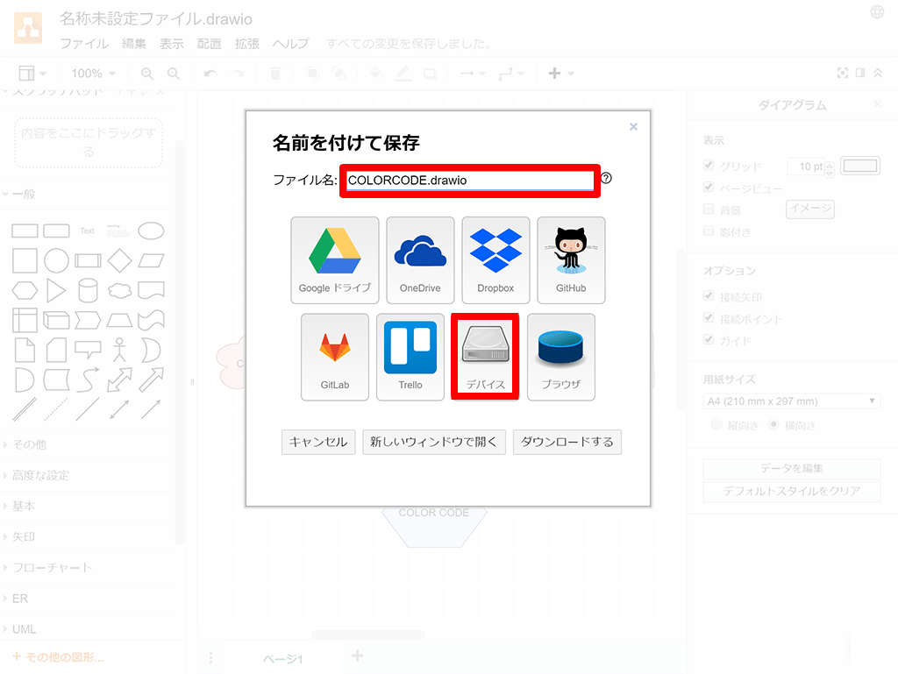Delete selection with trash icon
Image resolution: width=898 pixels, height=674 pixels.
(x=274, y=74)
